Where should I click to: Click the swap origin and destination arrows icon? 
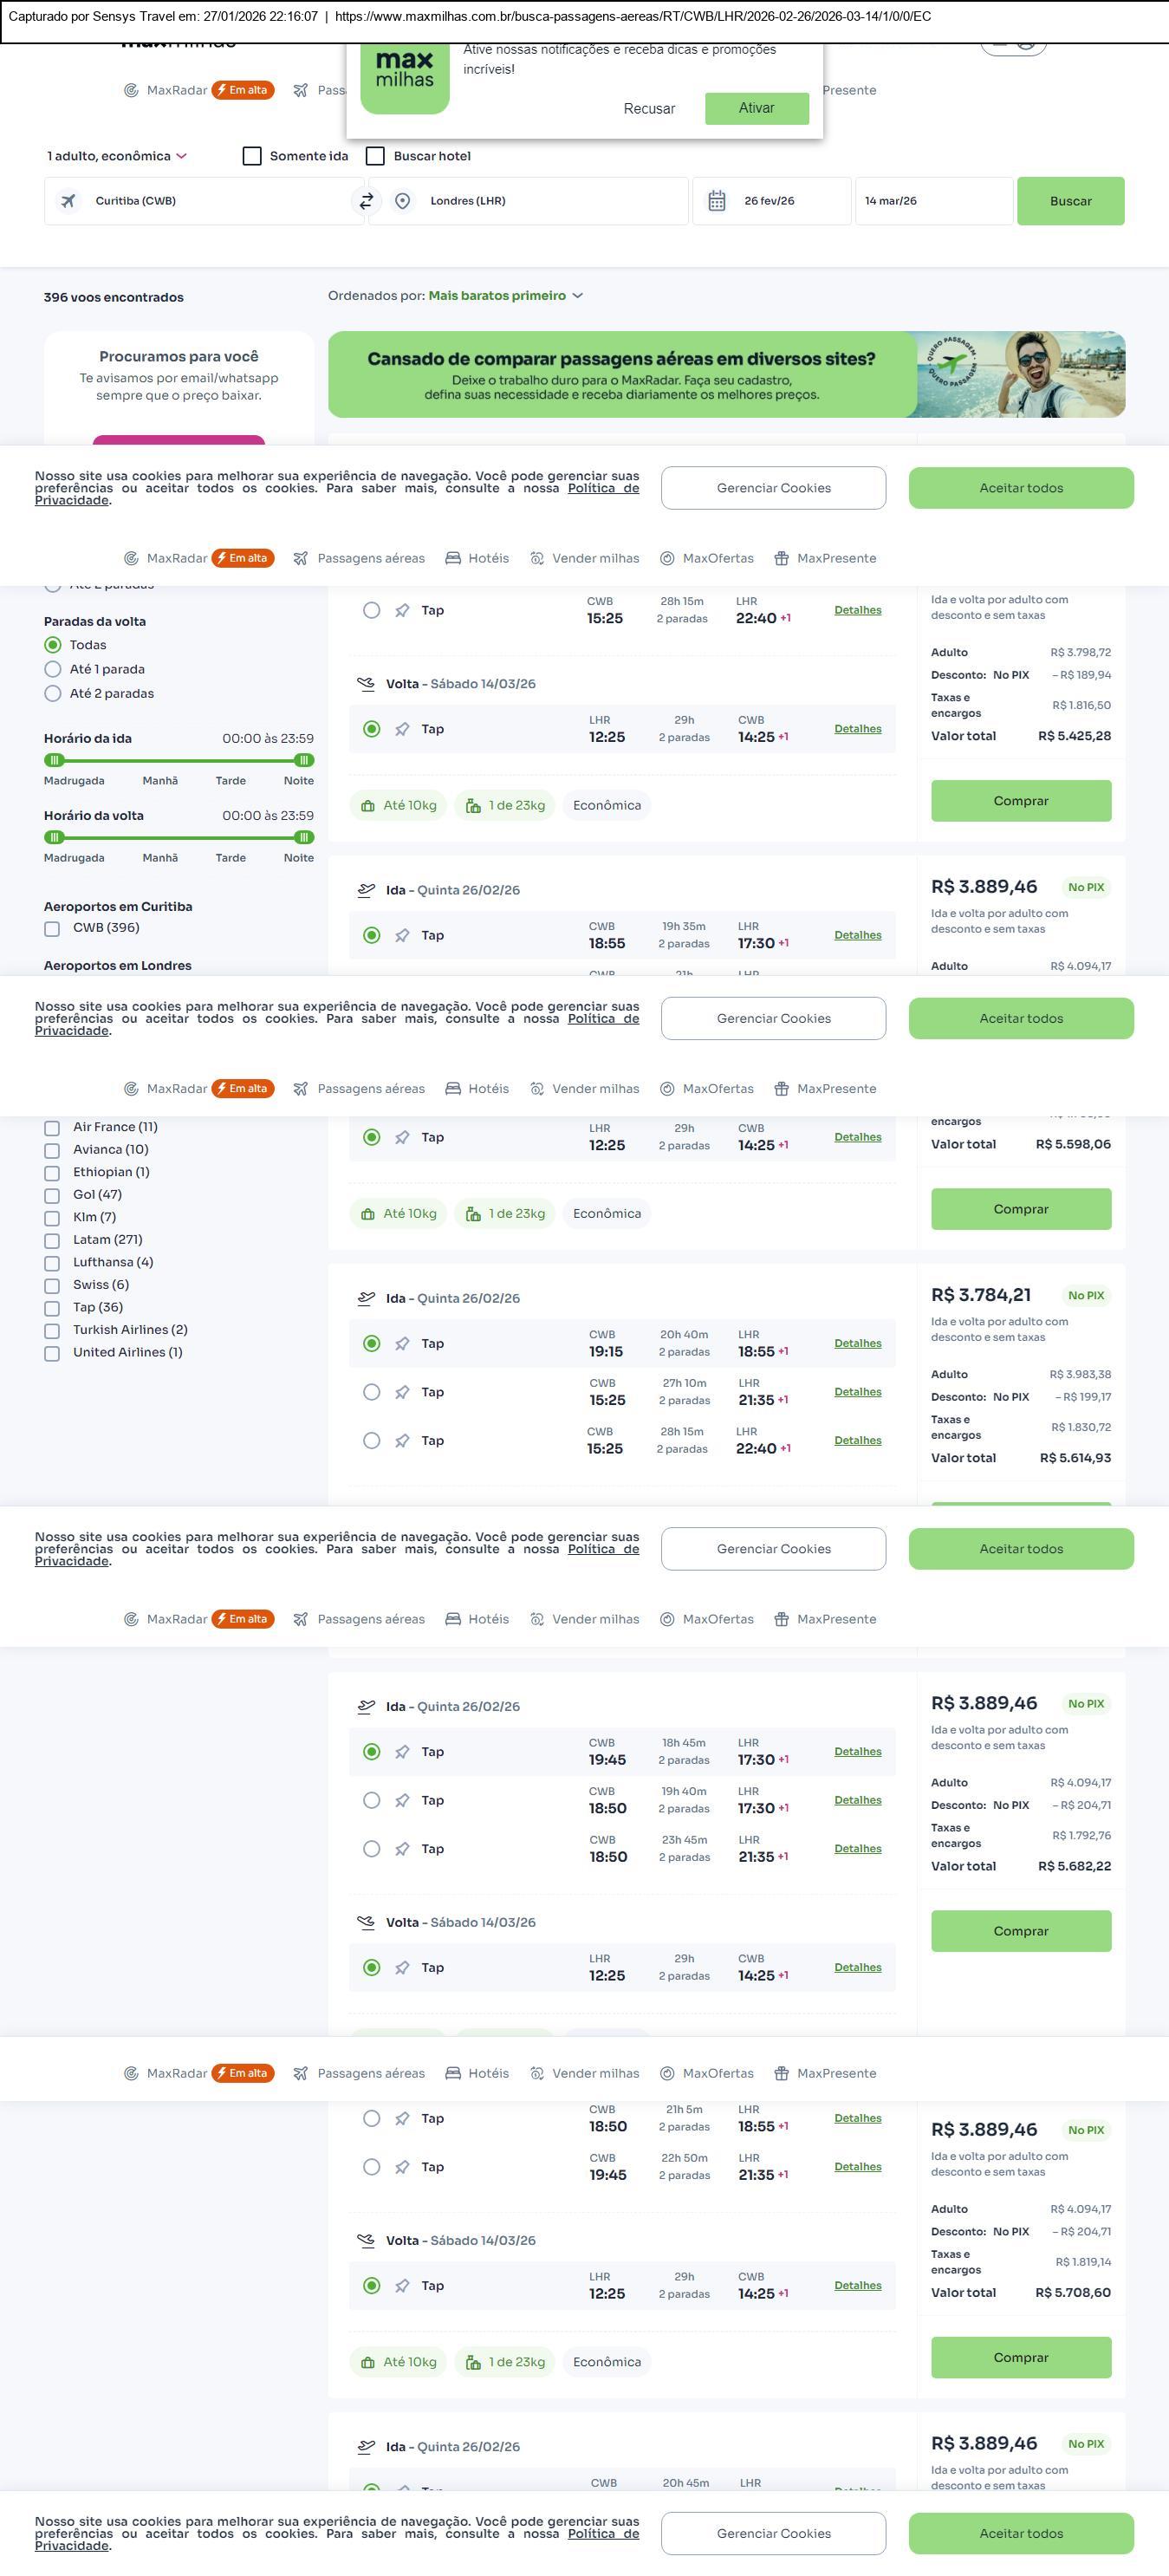tap(367, 201)
